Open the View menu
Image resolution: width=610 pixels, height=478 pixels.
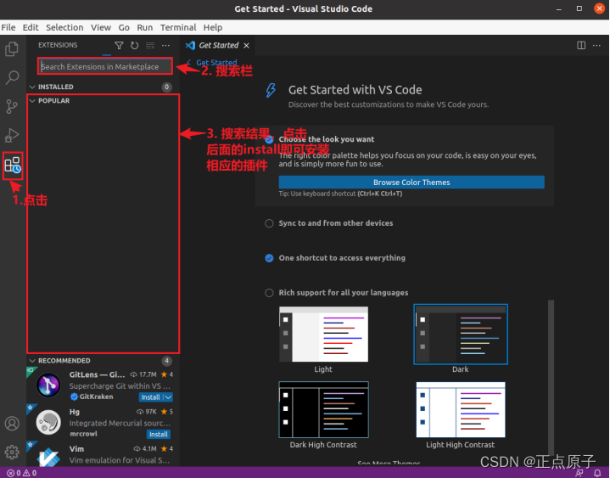[x=101, y=28]
